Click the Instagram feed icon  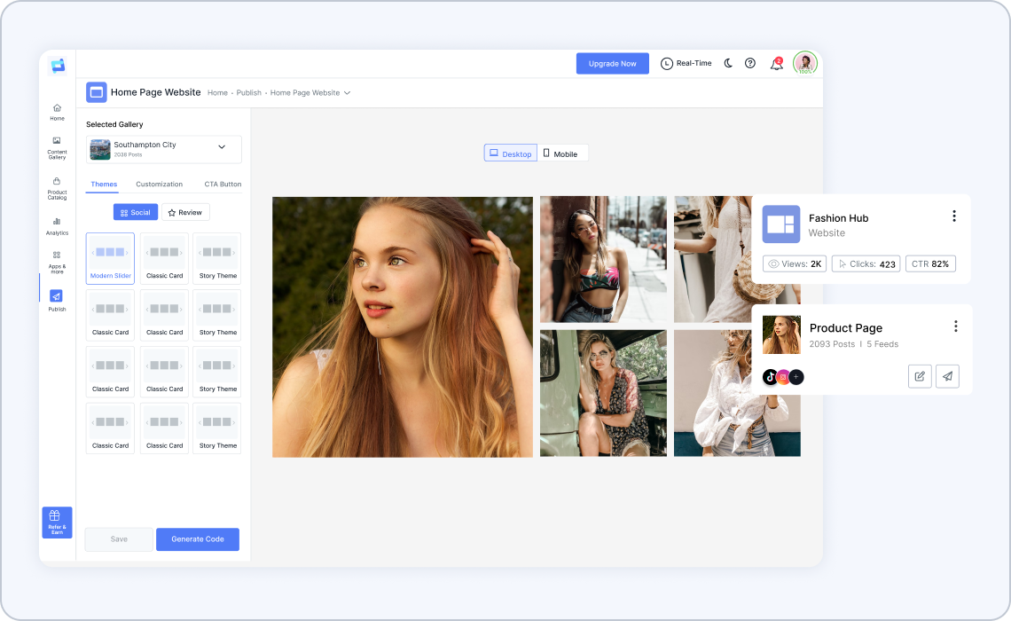pyautogui.click(x=783, y=377)
